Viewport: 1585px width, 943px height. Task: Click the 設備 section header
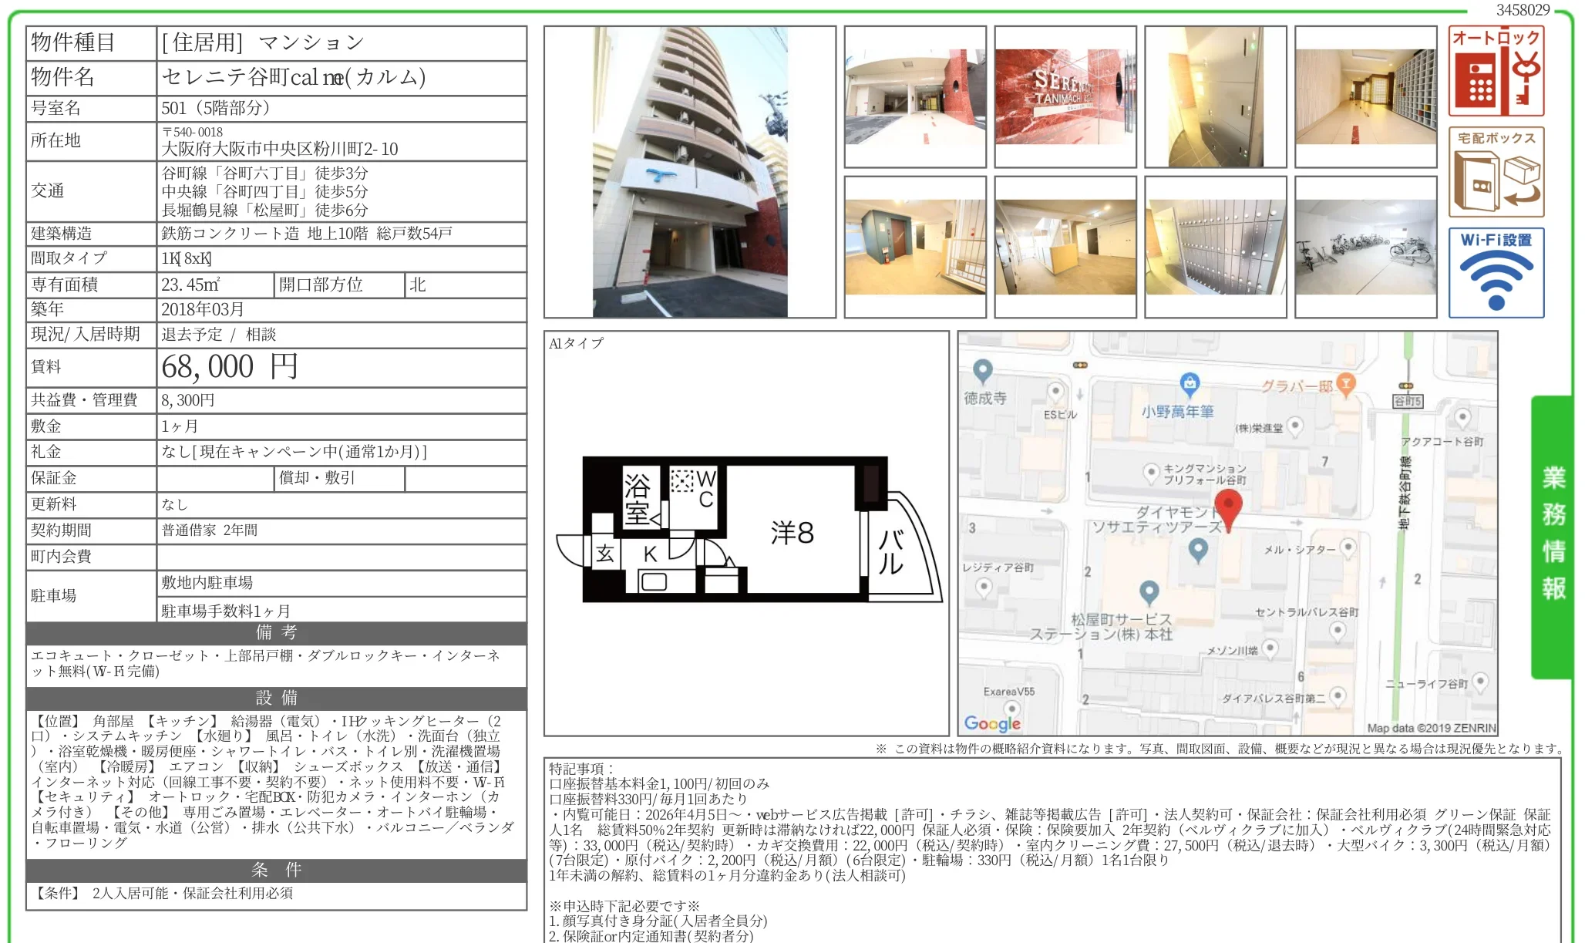click(276, 699)
